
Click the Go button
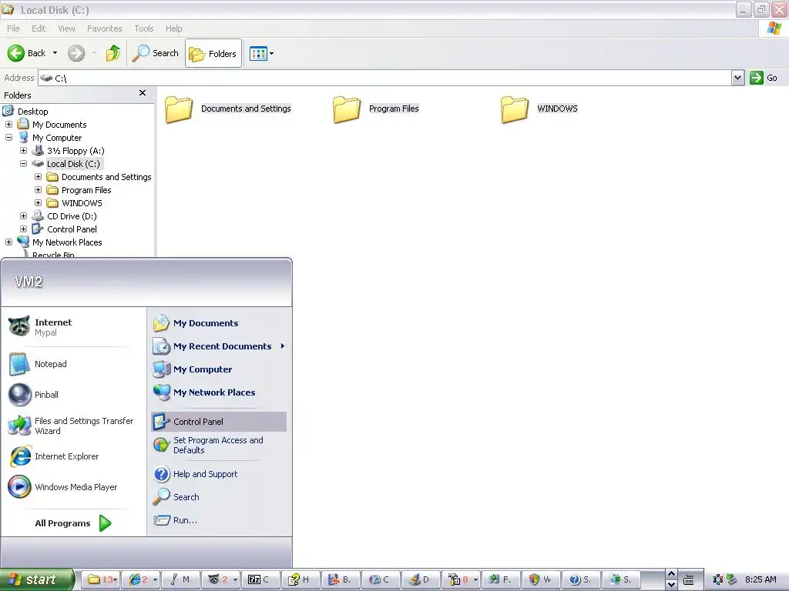pyautogui.click(x=764, y=78)
